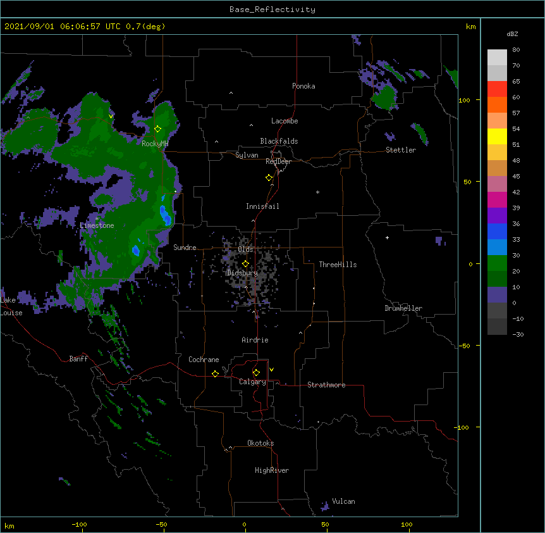Click the 0 tick label on bottom axis

[x=244, y=525]
